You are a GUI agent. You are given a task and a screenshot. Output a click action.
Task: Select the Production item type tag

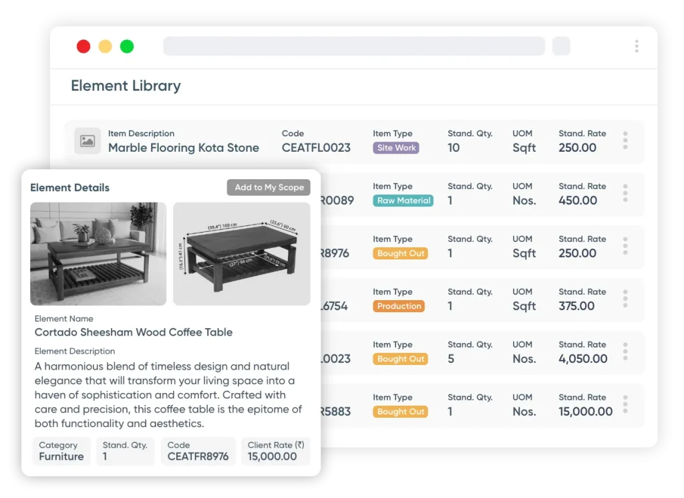click(399, 307)
